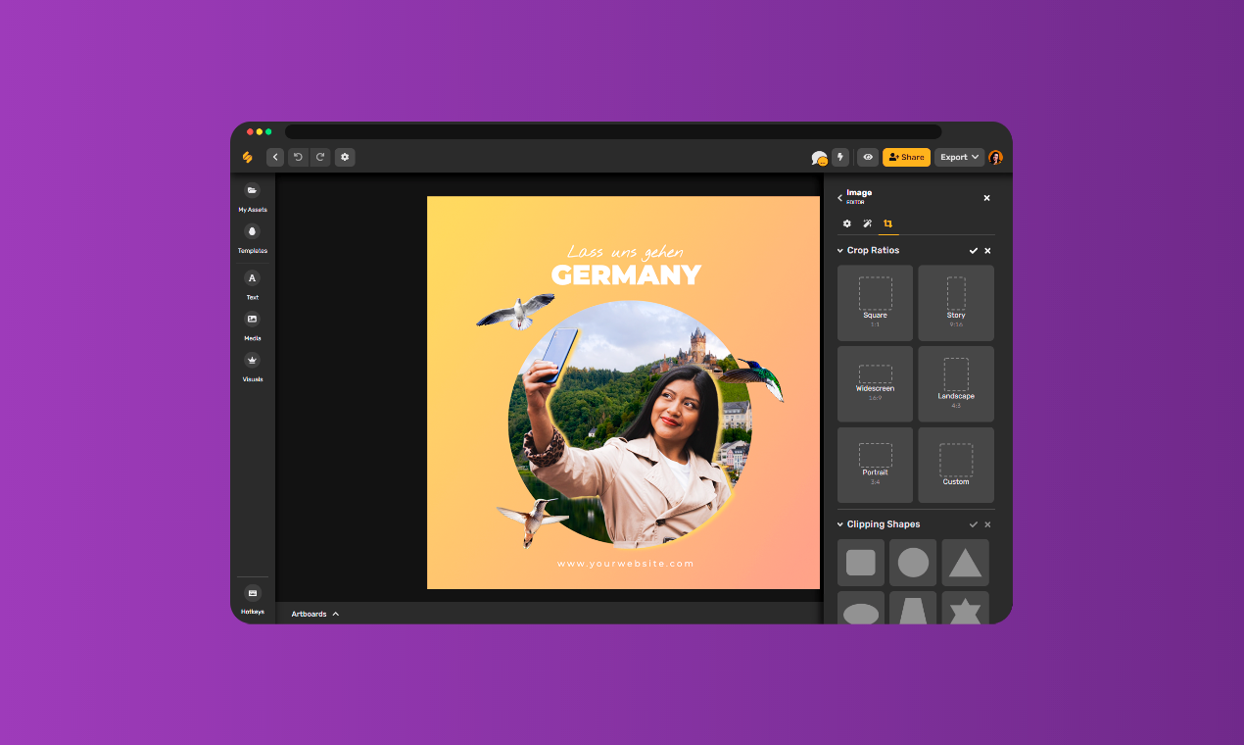Select the www.yourwebsite.com text on canvas
The height and width of the screenshot is (745, 1244).
click(625, 564)
